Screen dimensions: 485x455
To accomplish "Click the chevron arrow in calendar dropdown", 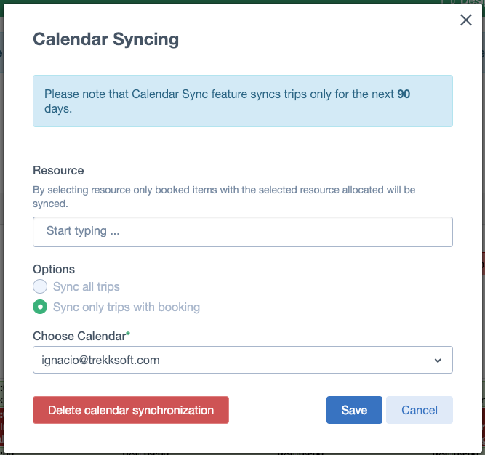I will (438, 361).
